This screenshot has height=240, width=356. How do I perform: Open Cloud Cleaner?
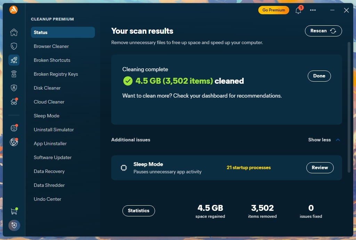[x=49, y=102]
